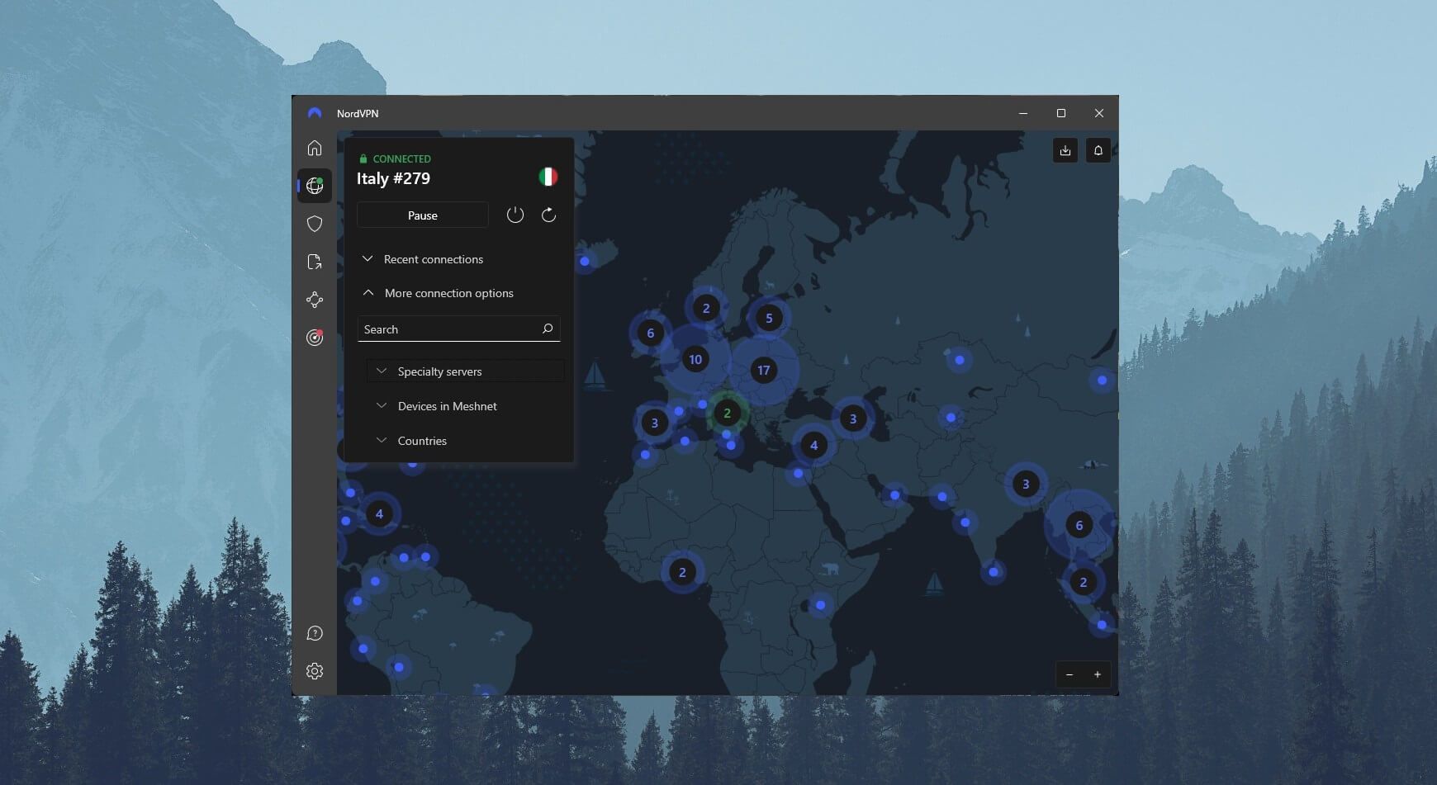Click the download update icon

1065,150
